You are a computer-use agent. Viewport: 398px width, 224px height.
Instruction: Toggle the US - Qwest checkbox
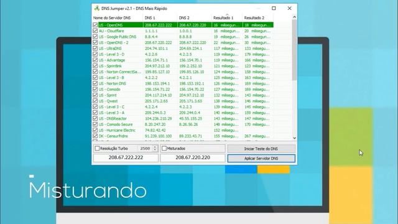(x=95, y=101)
